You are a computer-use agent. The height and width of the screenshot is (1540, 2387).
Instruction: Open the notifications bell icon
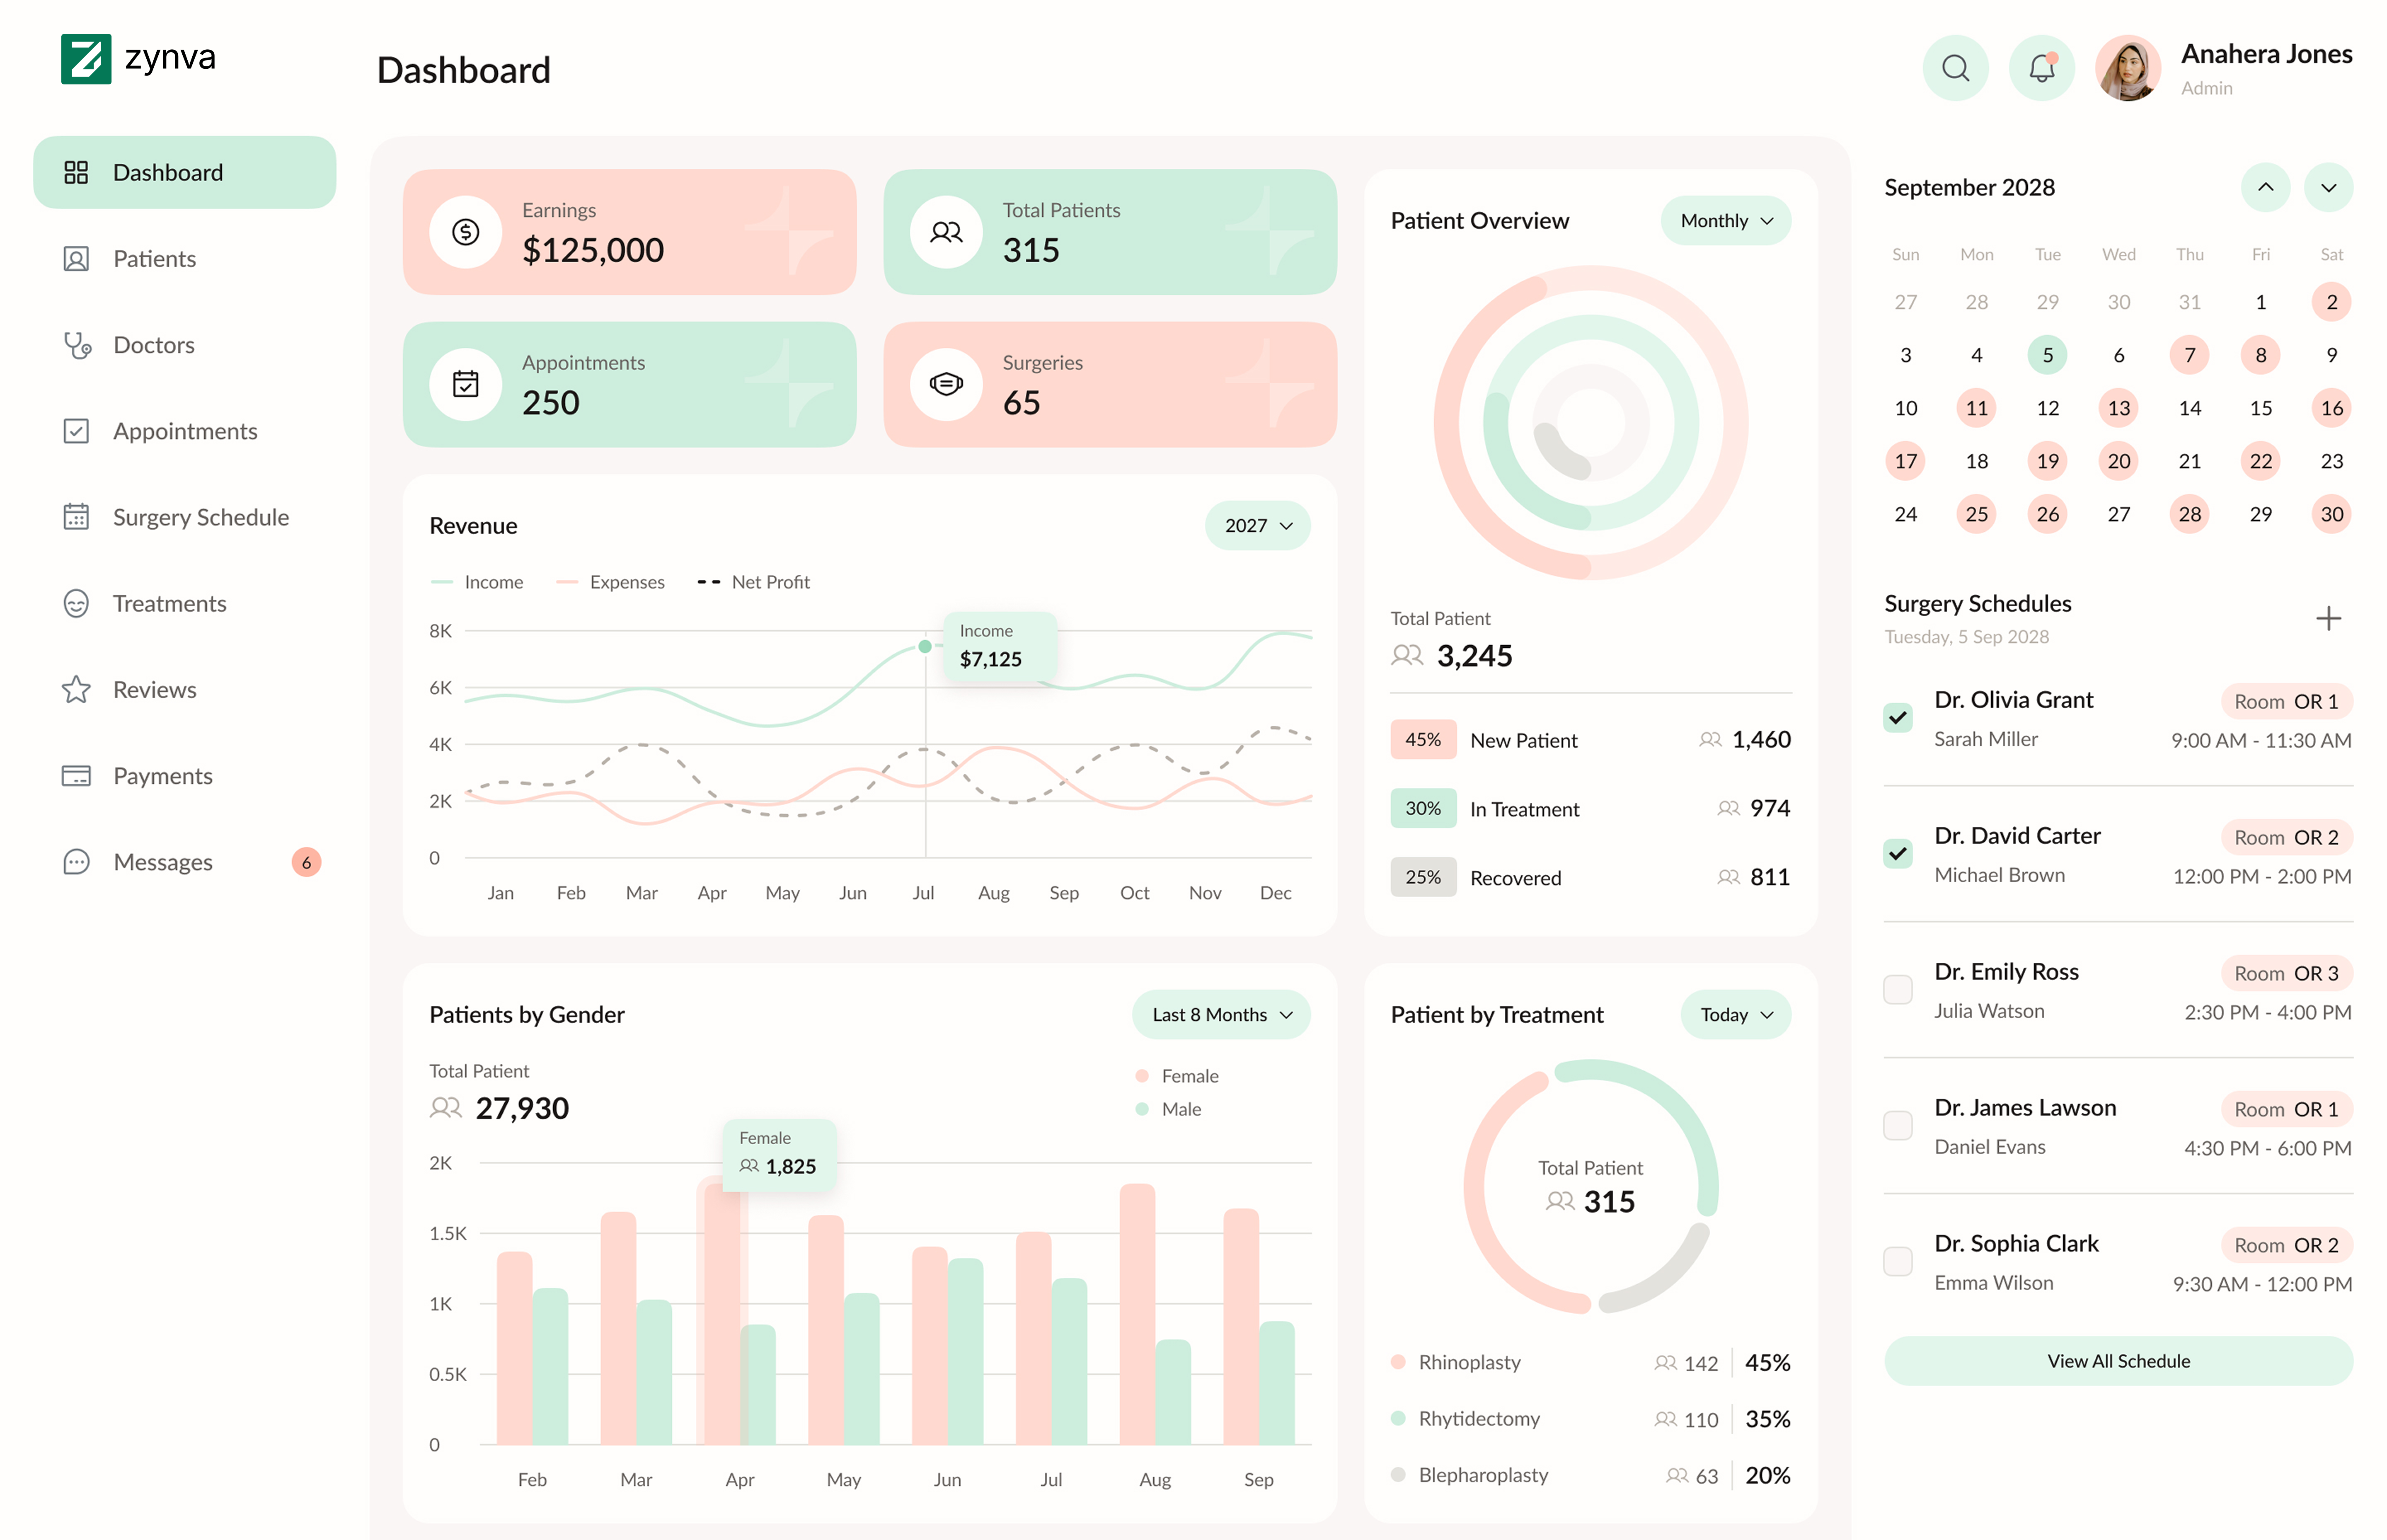point(2041,68)
